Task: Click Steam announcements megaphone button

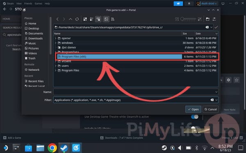Action: [178, 4]
